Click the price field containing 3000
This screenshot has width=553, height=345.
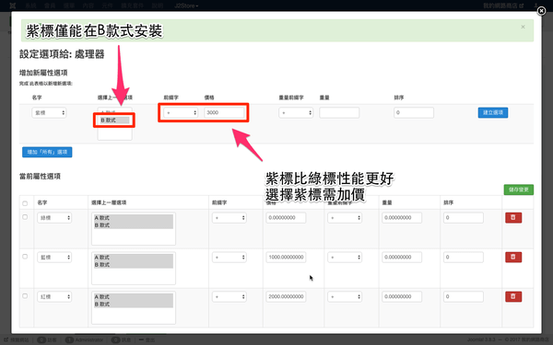point(224,112)
